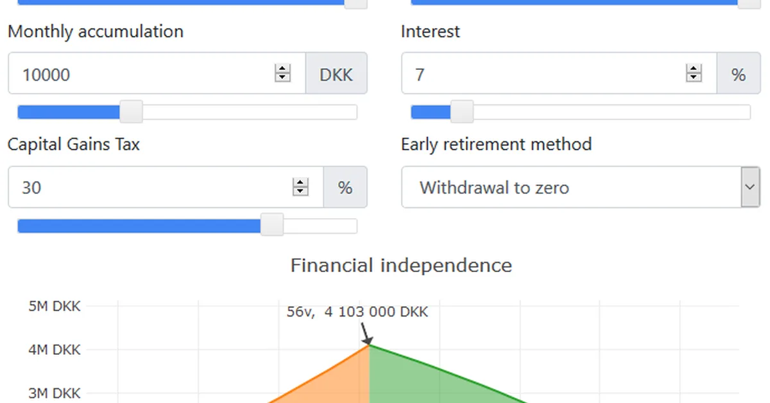The height and width of the screenshot is (403, 770).
Task: Grab the Monthly accumulation slider handle
Action: [131, 111]
